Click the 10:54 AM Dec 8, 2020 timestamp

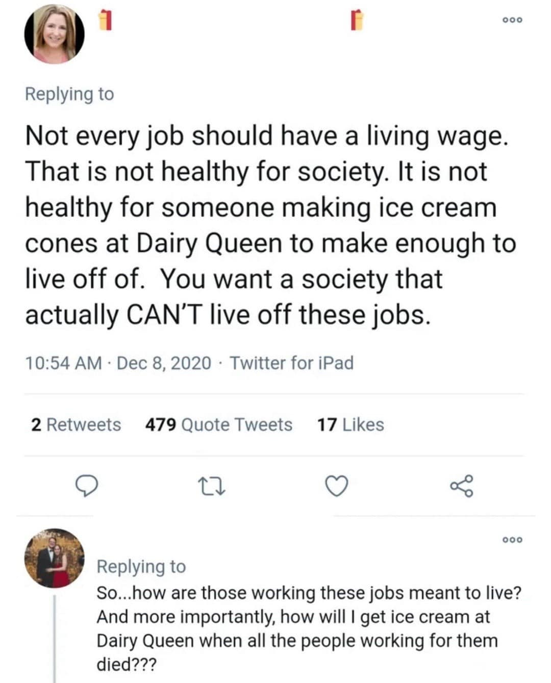pyautogui.click(x=118, y=363)
